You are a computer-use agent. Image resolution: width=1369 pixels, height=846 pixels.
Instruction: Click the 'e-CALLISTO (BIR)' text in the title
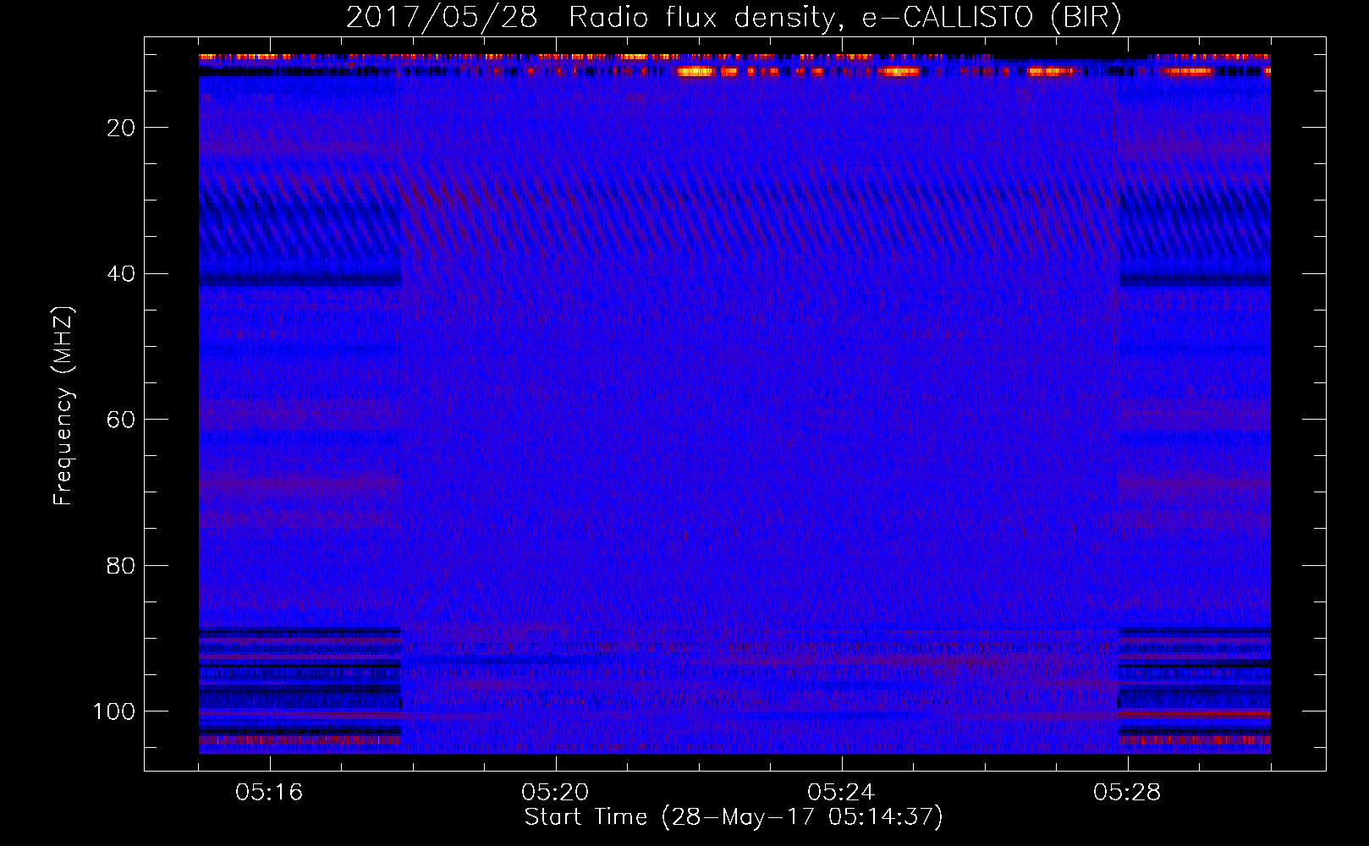coord(992,18)
